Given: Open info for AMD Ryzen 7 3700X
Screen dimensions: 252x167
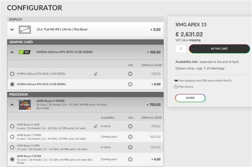Looking at the screenshot, I should pos(130,137).
